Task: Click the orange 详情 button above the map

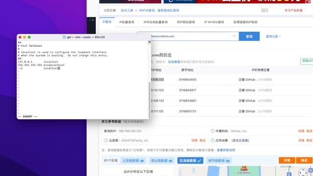Action: pyautogui.click(x=287, y=160)
